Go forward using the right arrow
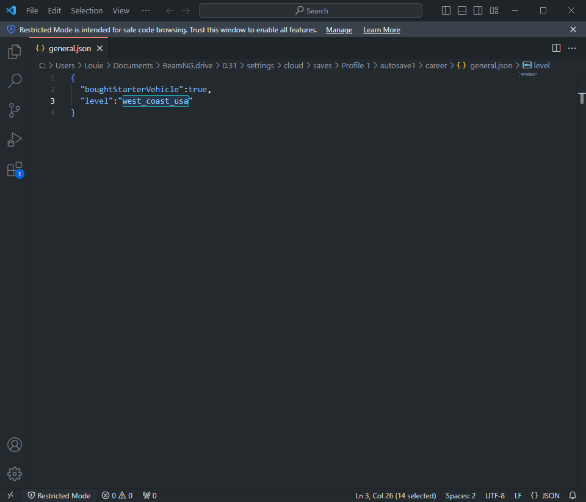Viewport: 586px width, 502px height. tap(186, 10)
